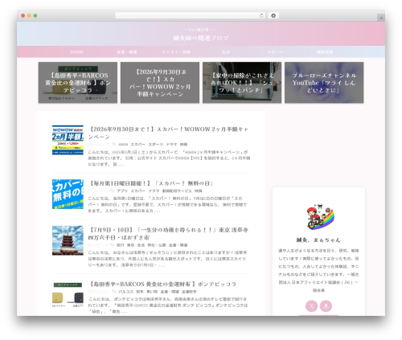402x340 pixels.
Task: Click the browser address bar
Action: [190, 16]
